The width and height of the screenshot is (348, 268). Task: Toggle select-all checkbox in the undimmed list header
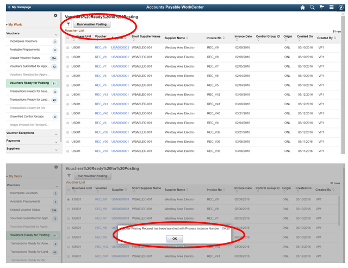point(67,38)
